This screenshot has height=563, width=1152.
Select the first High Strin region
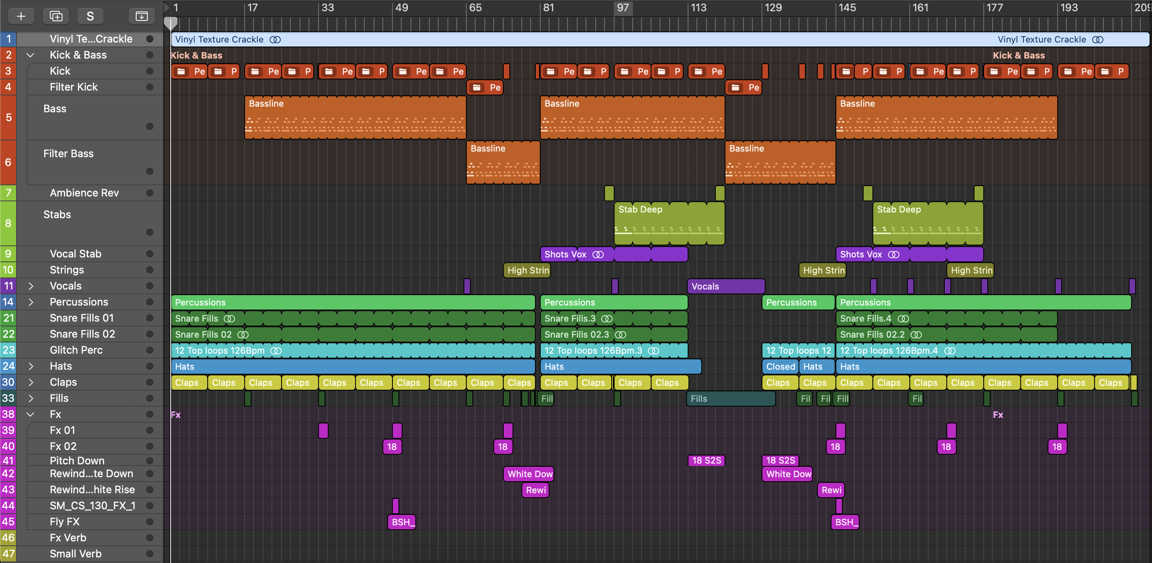pos(527,270)
